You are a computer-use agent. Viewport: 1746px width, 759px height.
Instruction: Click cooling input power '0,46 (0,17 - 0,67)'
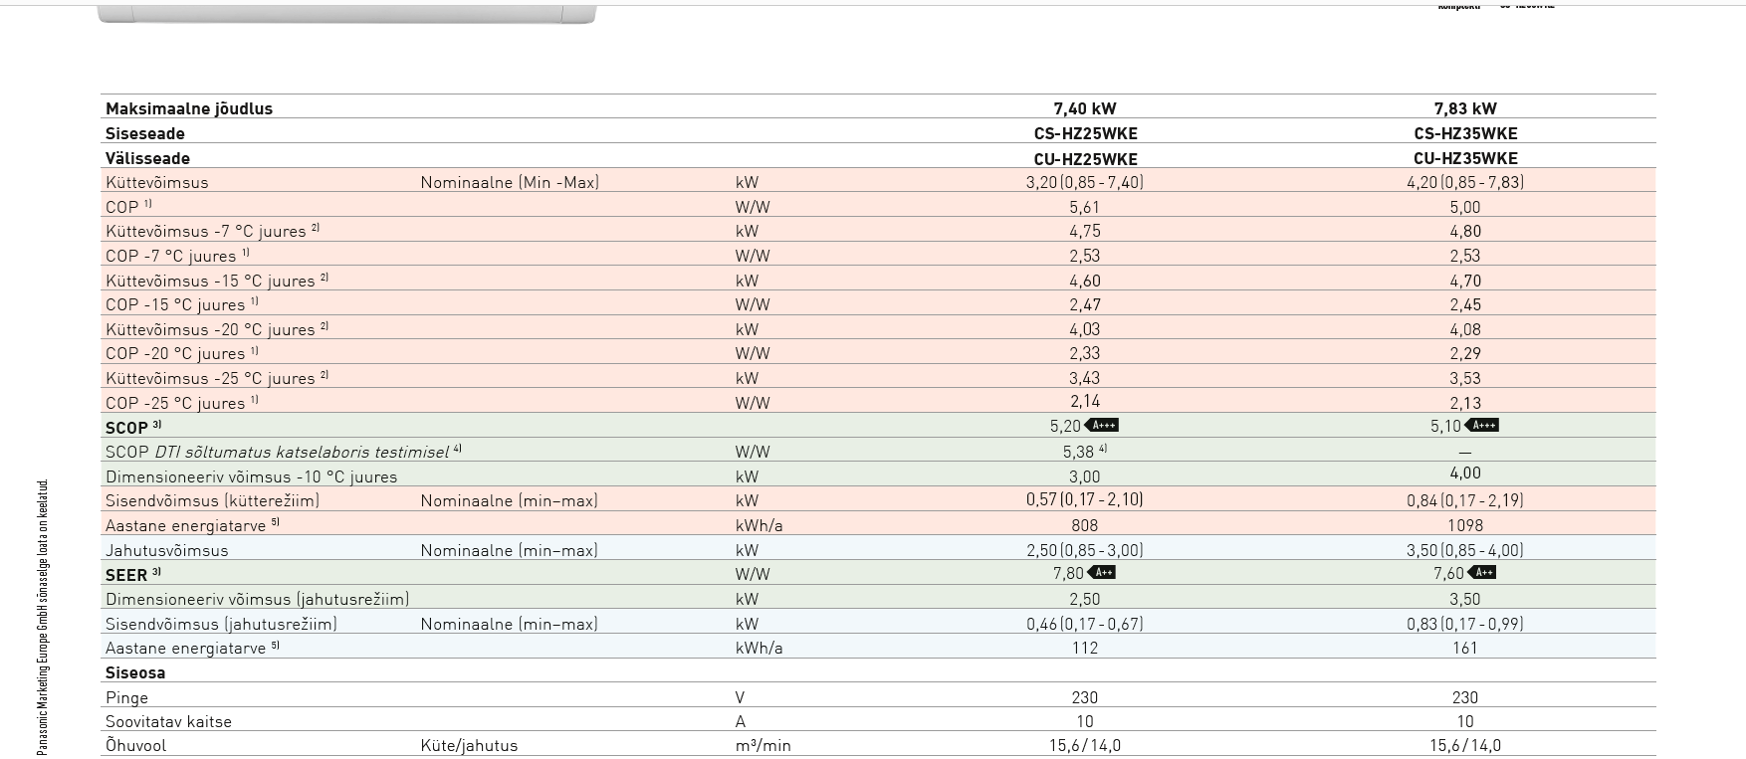click(1085, 624)
